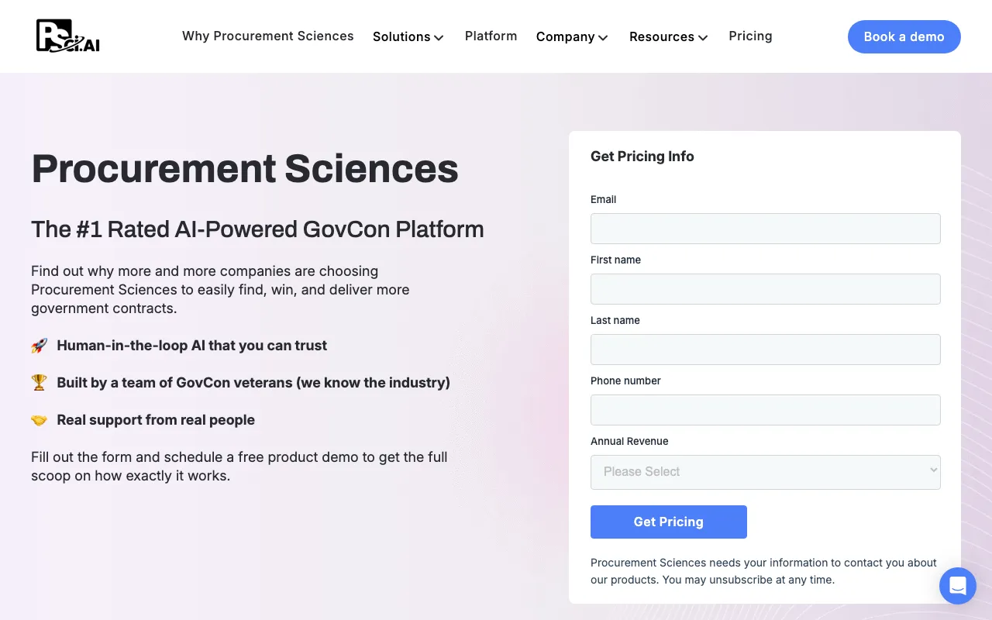Click the trophy emoji icon

[x=39, y=383]
